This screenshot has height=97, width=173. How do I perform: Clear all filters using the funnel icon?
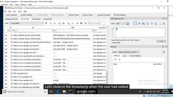[50, 23]
